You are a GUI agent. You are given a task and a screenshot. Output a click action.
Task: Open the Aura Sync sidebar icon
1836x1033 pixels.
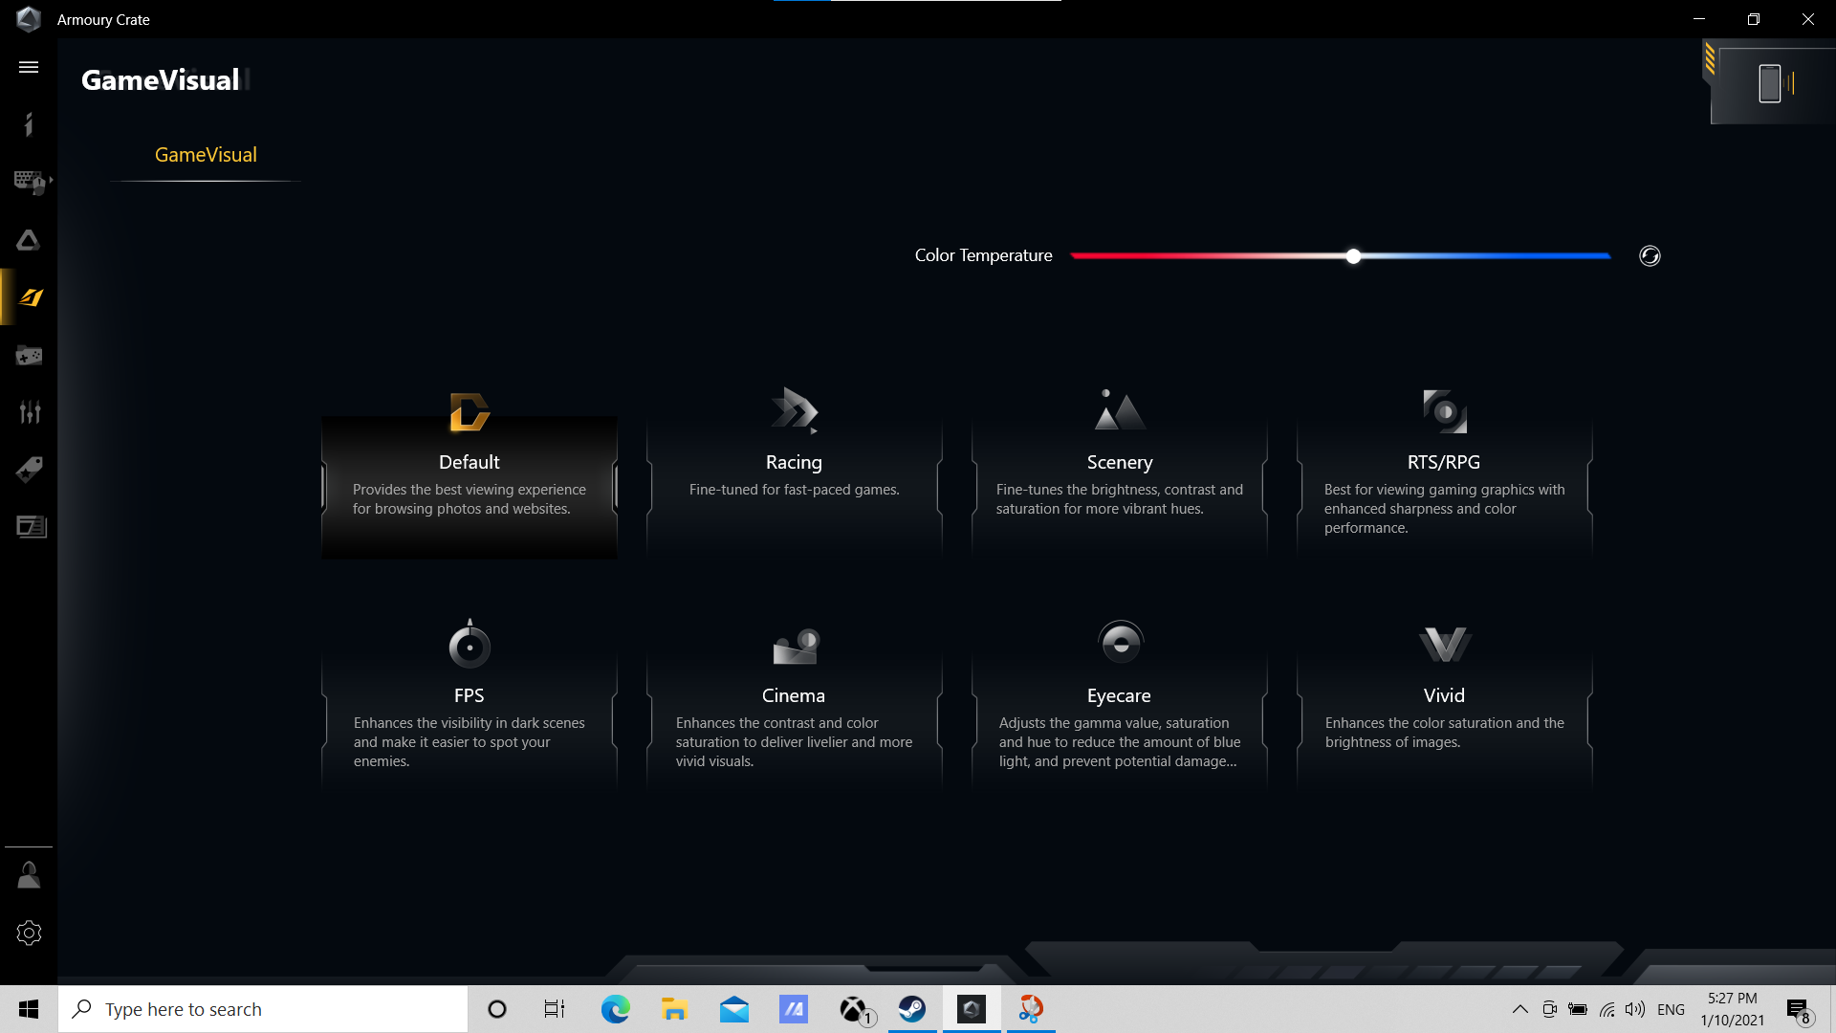[29, 240]
